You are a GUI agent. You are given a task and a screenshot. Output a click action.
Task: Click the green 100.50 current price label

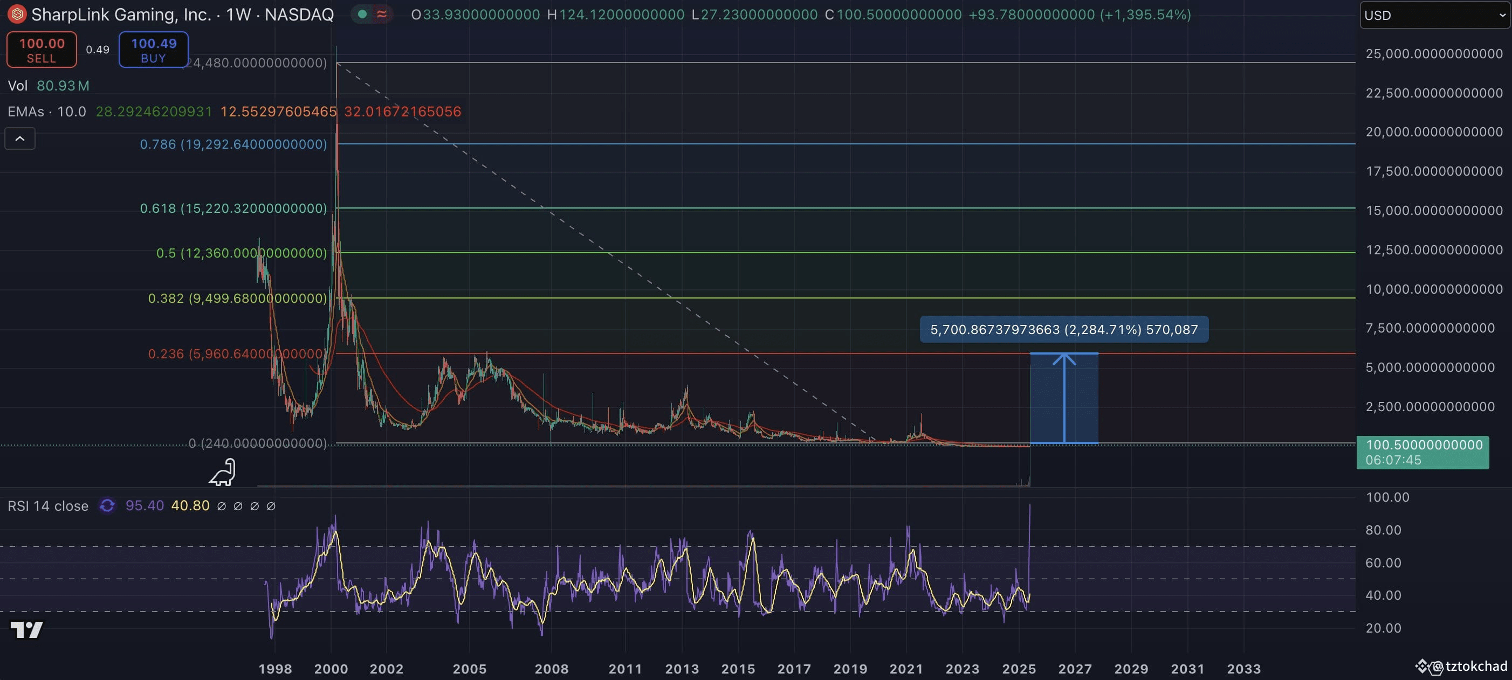click(x=1422, y=453)
